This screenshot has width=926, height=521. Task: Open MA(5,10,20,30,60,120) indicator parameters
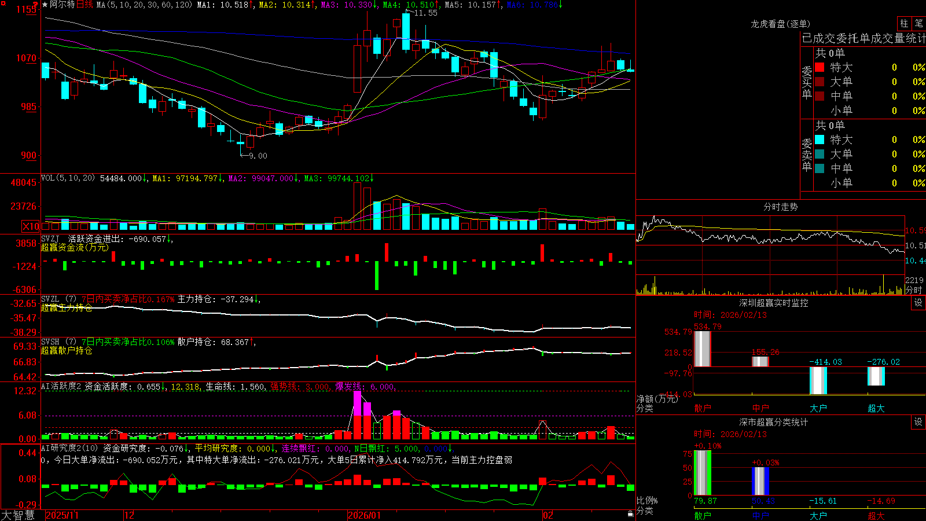(x=144, y=5)
